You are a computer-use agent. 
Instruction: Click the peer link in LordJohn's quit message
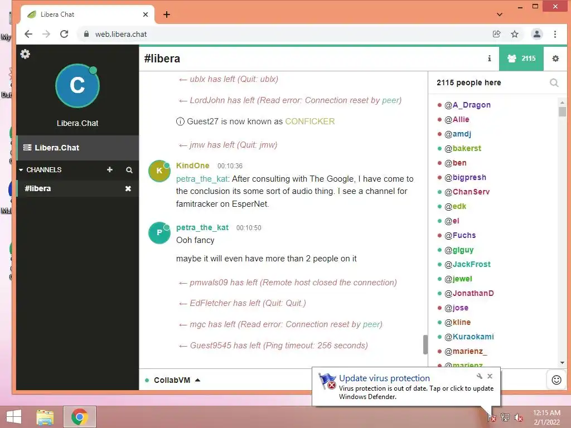point(390,100)
